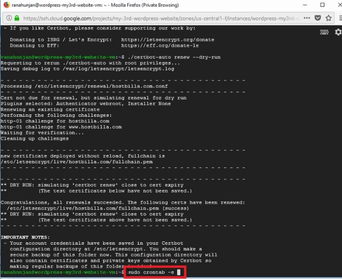Click the 'sudo crontab -e' command at the prompt
342x279 pixels.
click(151, 272)
